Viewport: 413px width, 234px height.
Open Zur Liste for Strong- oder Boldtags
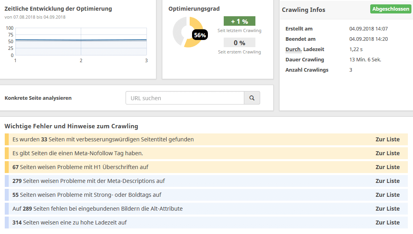click(x=387, y=195)
